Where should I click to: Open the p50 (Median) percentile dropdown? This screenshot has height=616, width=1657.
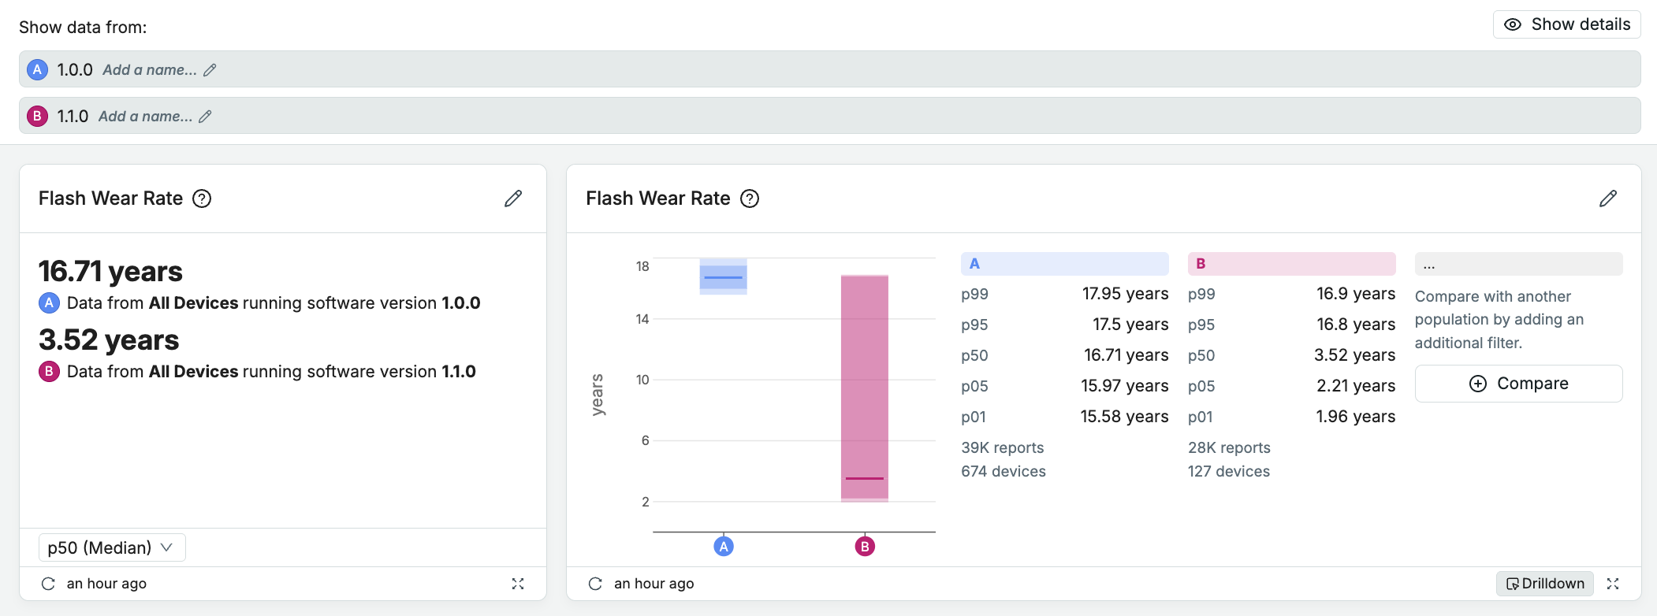(x=112, y=547)
